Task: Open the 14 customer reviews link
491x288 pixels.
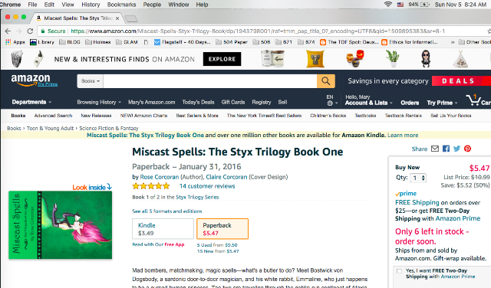Action: [x=207, y=186]
